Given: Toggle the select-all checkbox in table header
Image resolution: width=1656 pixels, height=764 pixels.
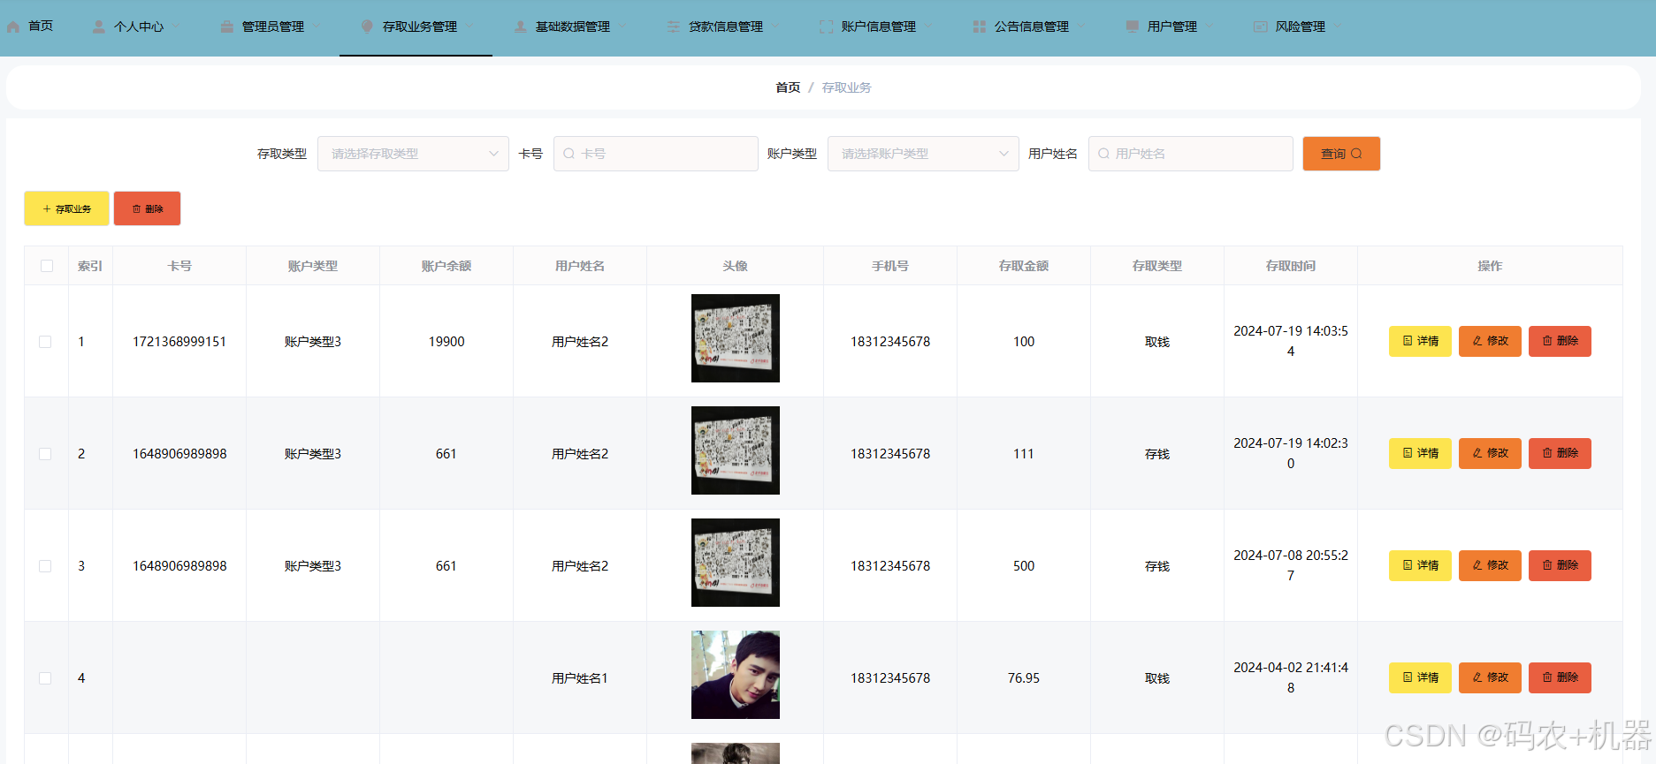Looking at the screenshot, I should 47,266.
